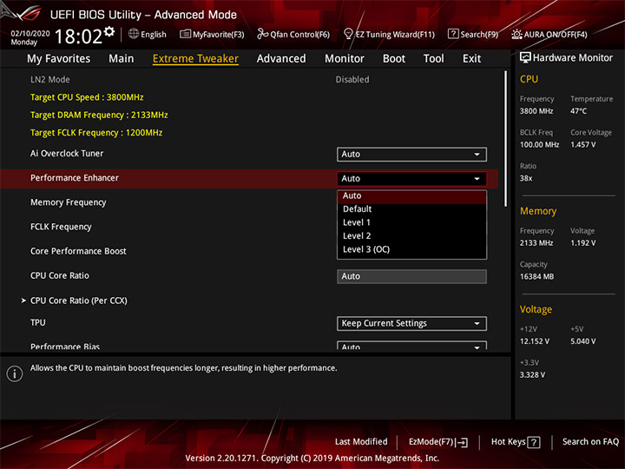This screenshot has width=625, height=469.
Task: Select Level 3 (OC) option
Action: coord(411,249)
